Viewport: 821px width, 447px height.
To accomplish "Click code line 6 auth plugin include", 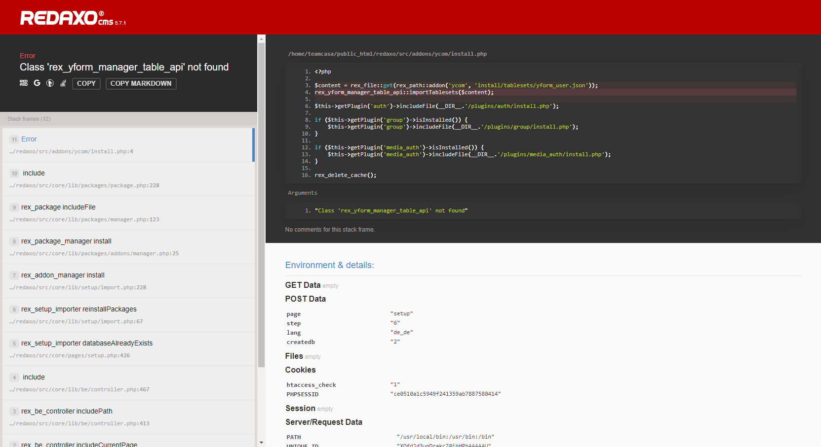I will click(437, 106).
